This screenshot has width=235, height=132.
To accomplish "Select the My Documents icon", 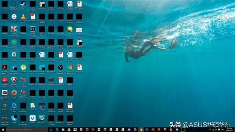I will 51,55.
